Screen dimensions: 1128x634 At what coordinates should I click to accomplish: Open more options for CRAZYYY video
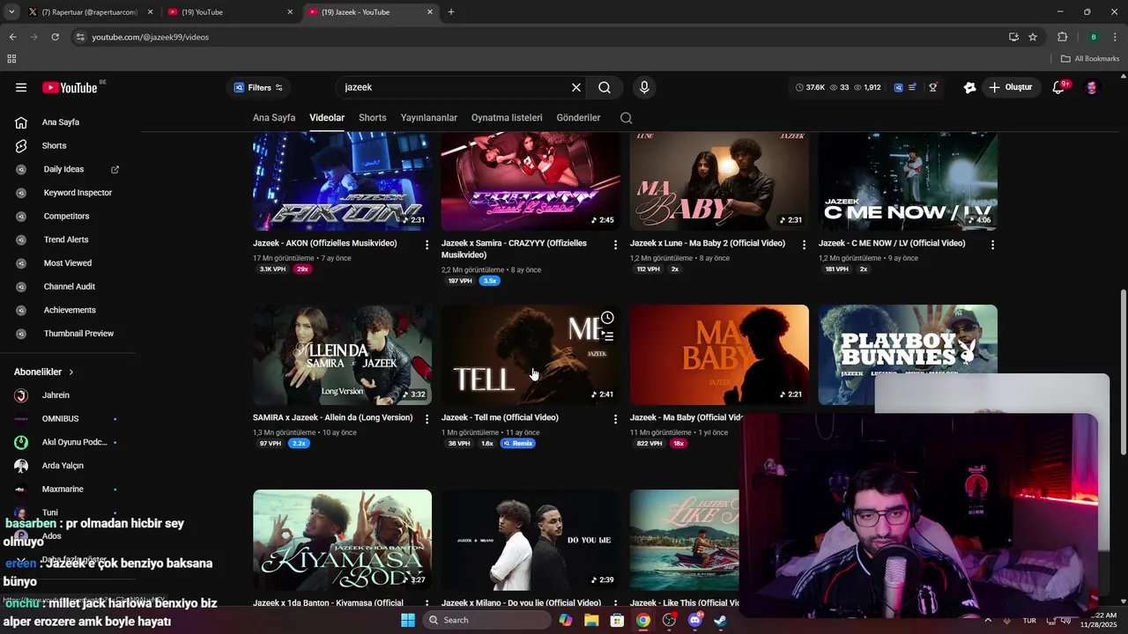pyautogui.click(x=616, y=245)
